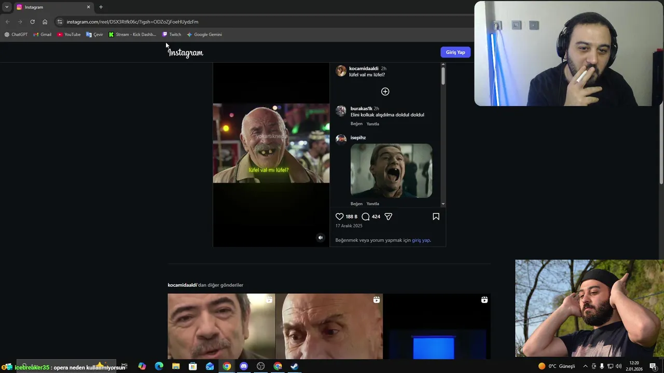Click the heart like icon
Image resolution: width=664 pixels, height=373 pixels.
point(340,217)
